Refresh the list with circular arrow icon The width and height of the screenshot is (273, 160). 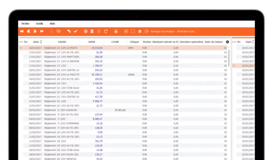point(106,31)
